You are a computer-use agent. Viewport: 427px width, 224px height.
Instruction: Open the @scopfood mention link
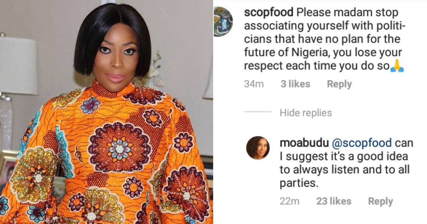[362, 143]
